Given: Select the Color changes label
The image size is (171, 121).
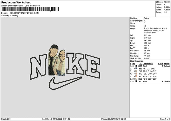Looking at the screenshot, I should 136,21.
